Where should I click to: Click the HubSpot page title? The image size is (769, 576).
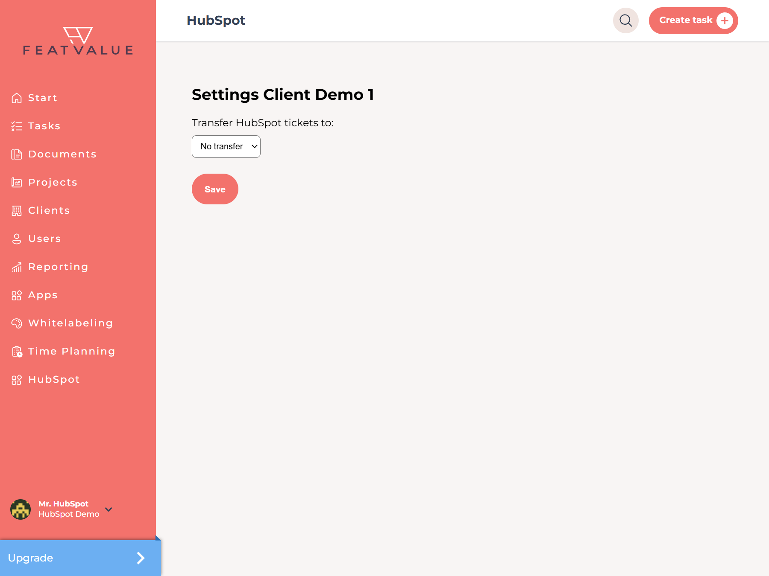pos(216,20)
